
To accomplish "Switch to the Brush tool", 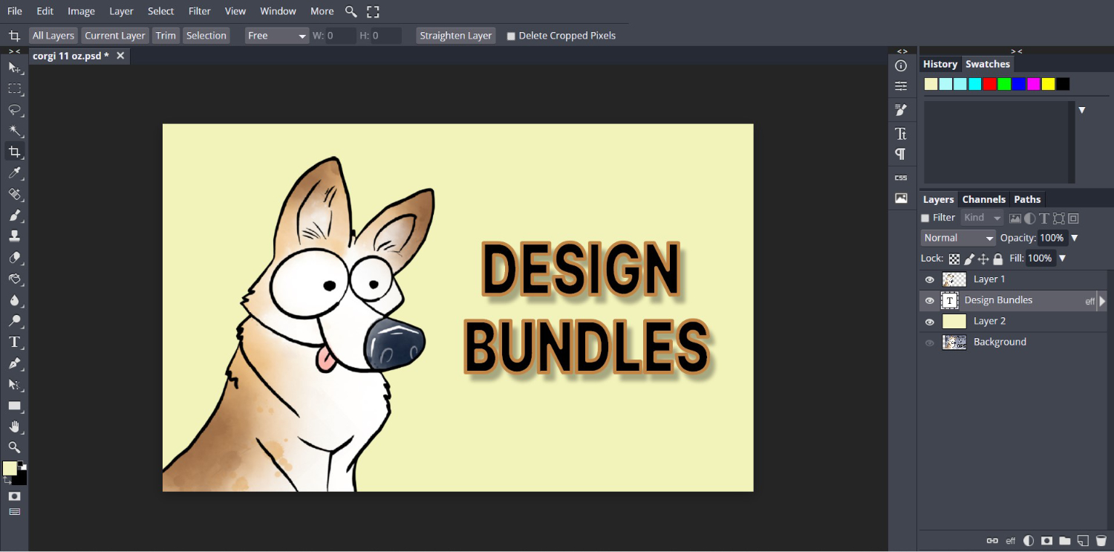I will tap(14, 215).
